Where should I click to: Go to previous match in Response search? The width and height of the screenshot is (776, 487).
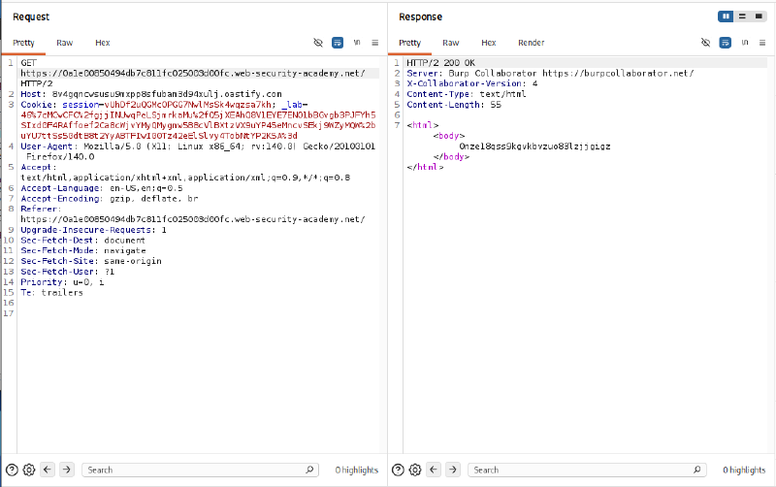(434, 470)
